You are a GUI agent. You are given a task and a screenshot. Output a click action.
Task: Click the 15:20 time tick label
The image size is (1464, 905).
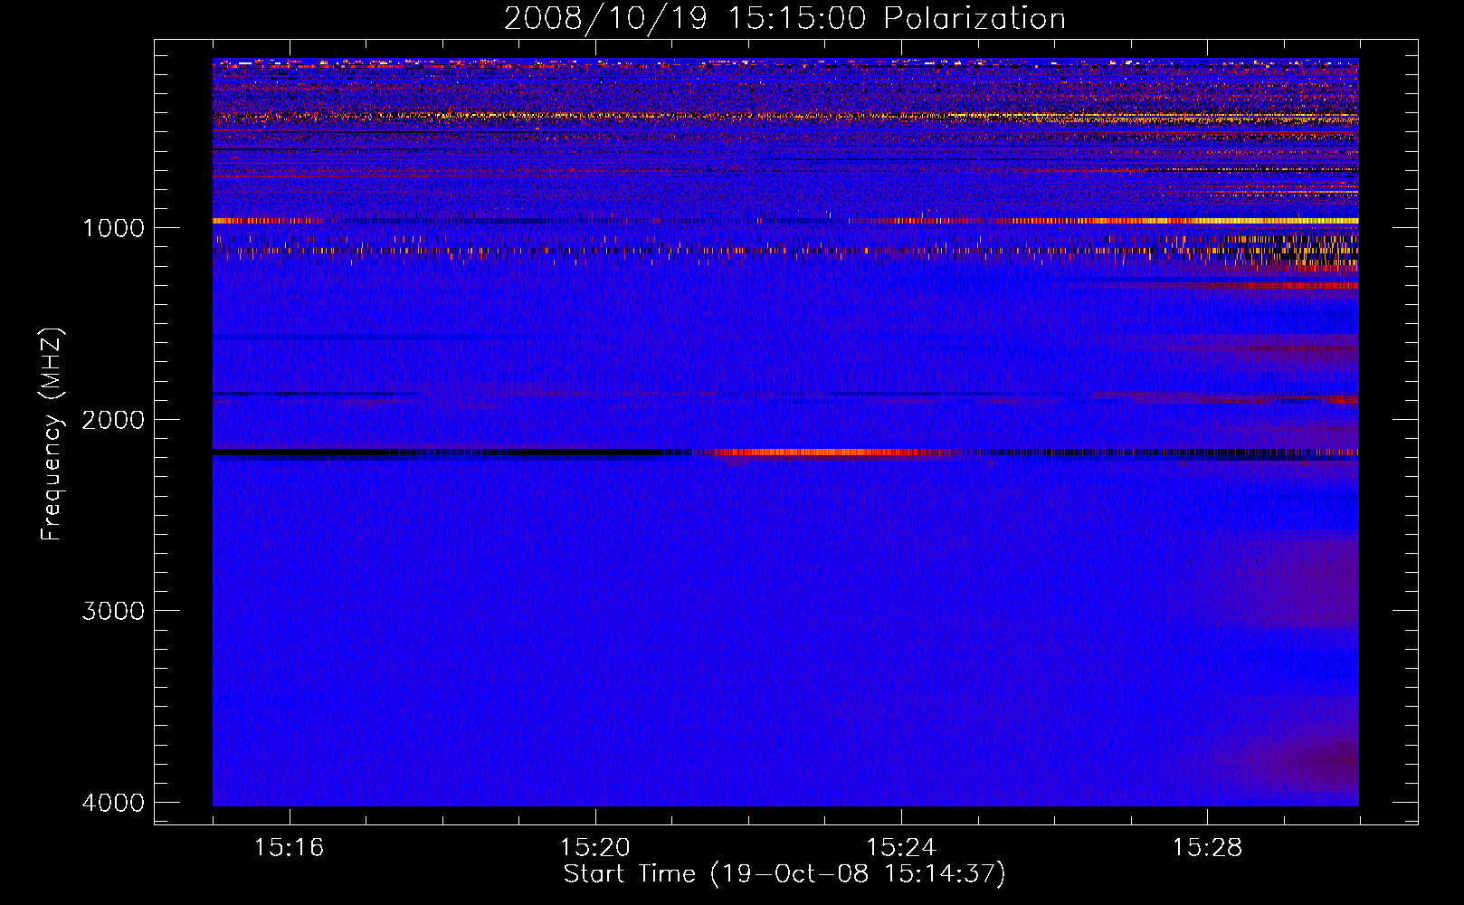(594, 848)
